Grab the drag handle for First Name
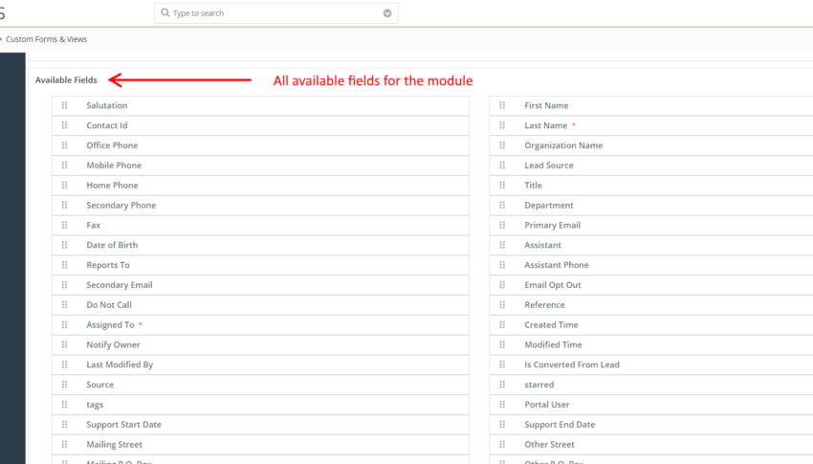This screenshot has height=464, width=813. point(502,105)
